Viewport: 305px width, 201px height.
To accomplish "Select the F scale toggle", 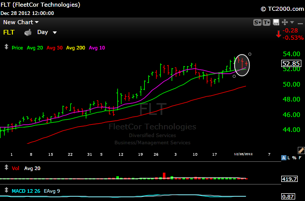I will [300, 158].
